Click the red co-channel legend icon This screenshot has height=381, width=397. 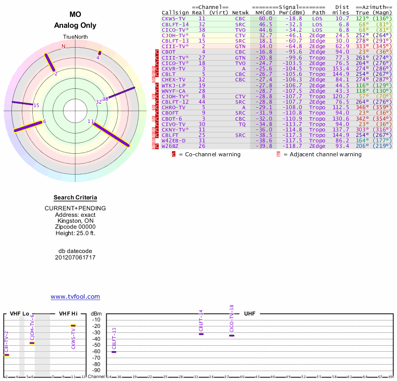[174, 154]
